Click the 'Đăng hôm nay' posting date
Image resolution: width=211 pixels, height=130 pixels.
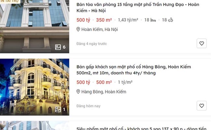click(x=88, y=106)
